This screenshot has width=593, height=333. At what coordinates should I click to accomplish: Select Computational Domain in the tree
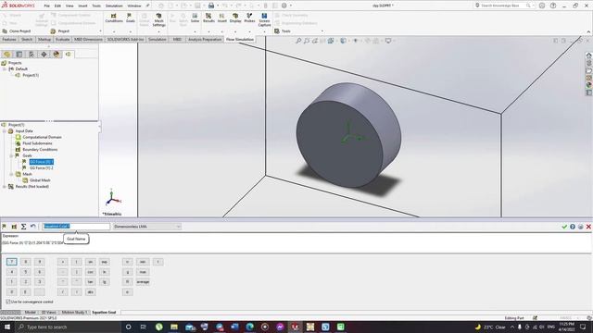pos(42,137)
